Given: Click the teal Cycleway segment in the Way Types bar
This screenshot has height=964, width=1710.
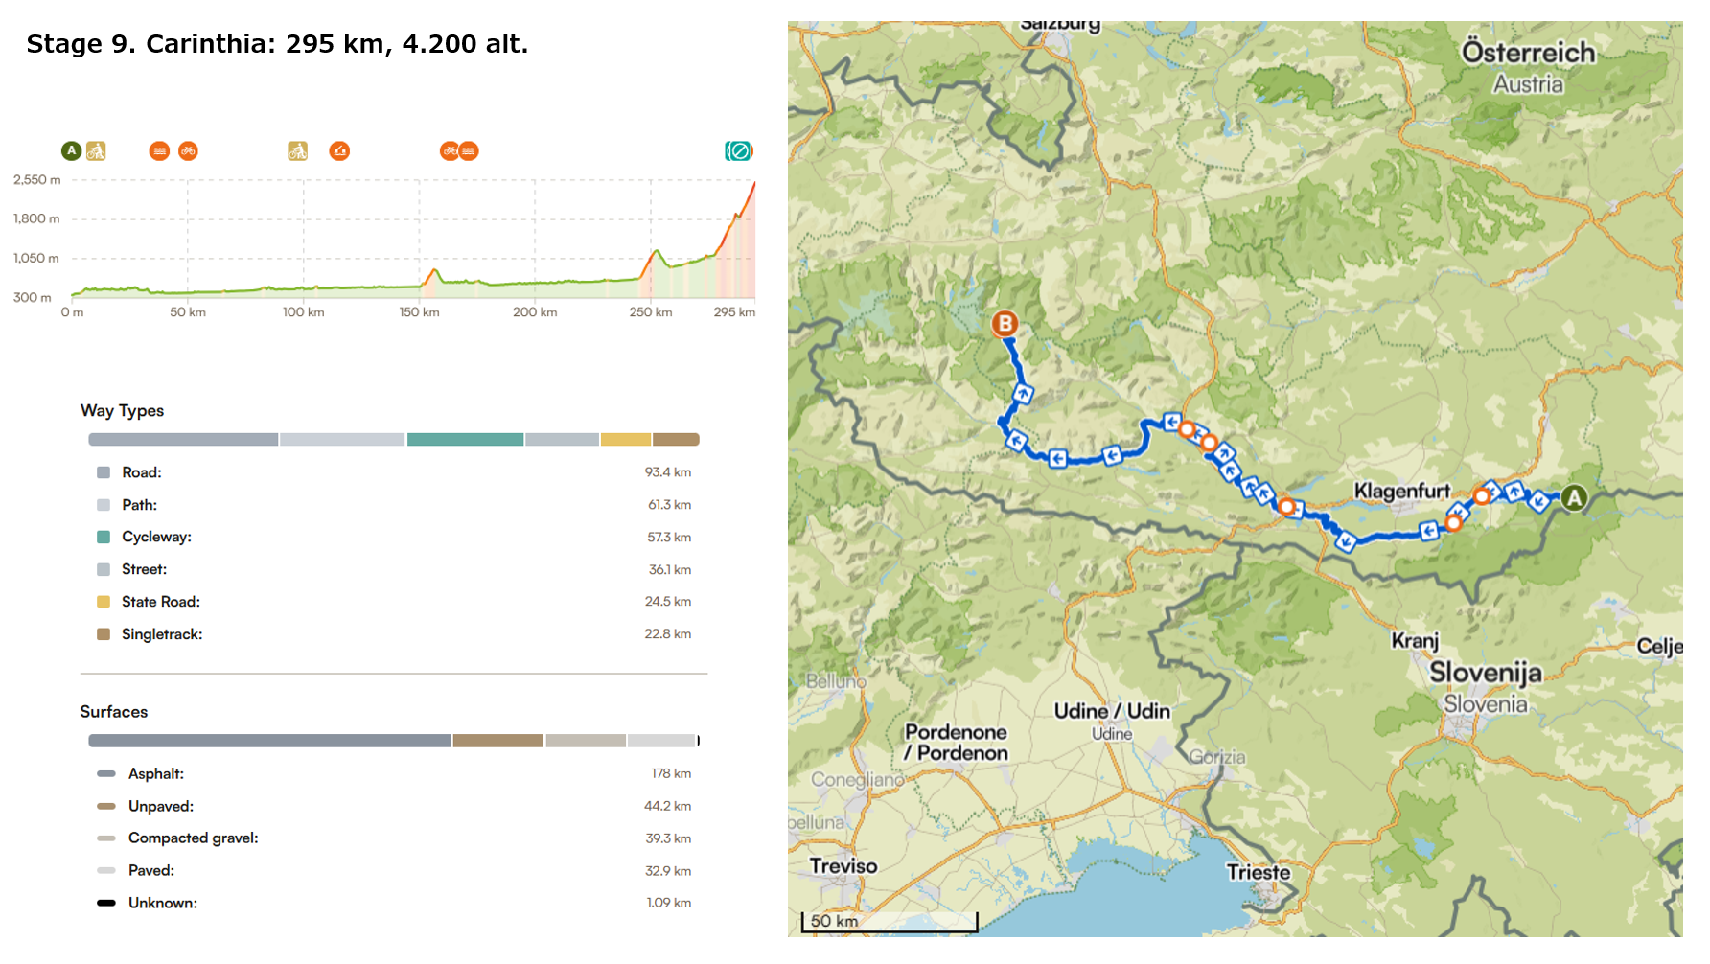Looking at the screenshot, I should pos(465,440).
